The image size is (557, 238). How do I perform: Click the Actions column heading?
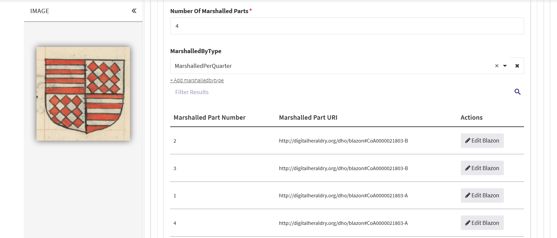(x=472, y=117)
